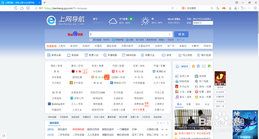This screenshot has height=139, width=259.
Task: Click 生活百科 side shortcut
Action: pyautogui.click(x=220, y=92)
